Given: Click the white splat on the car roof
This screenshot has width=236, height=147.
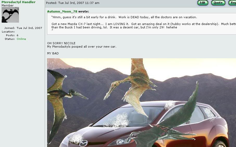Looking at the screenshot, I should click(170, 105).
